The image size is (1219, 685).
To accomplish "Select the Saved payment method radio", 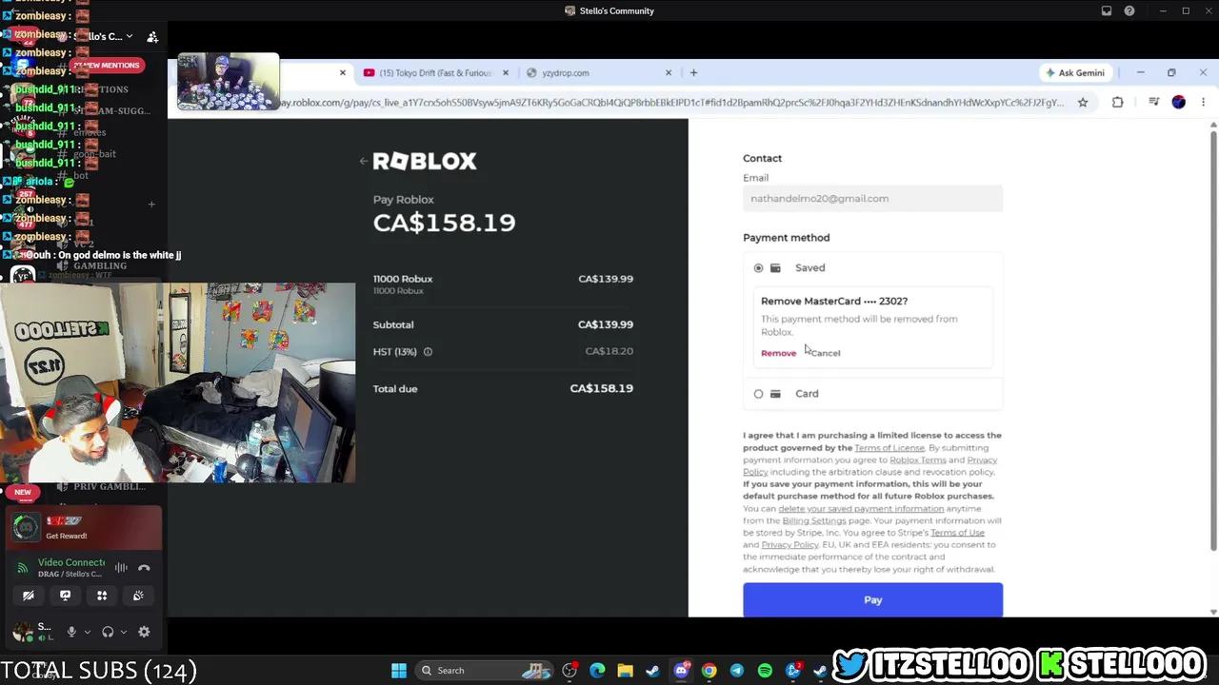I will tap(758, 268).
